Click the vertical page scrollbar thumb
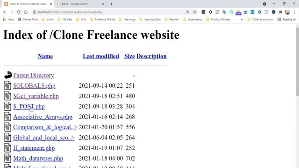 click(x=297, y=62)
